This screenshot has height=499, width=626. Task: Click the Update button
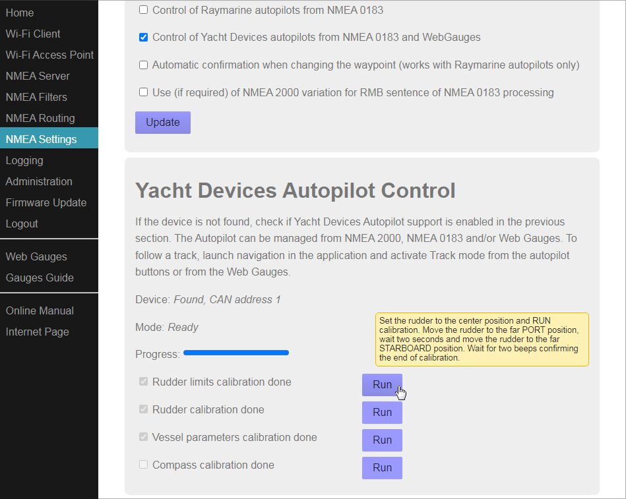pyautogui.click(x=162, y=123)
